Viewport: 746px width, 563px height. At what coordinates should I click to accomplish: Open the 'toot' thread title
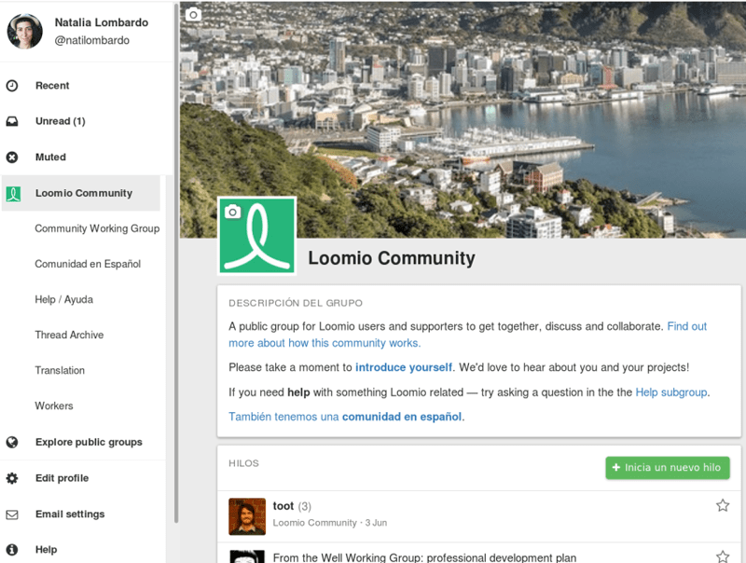283,506
